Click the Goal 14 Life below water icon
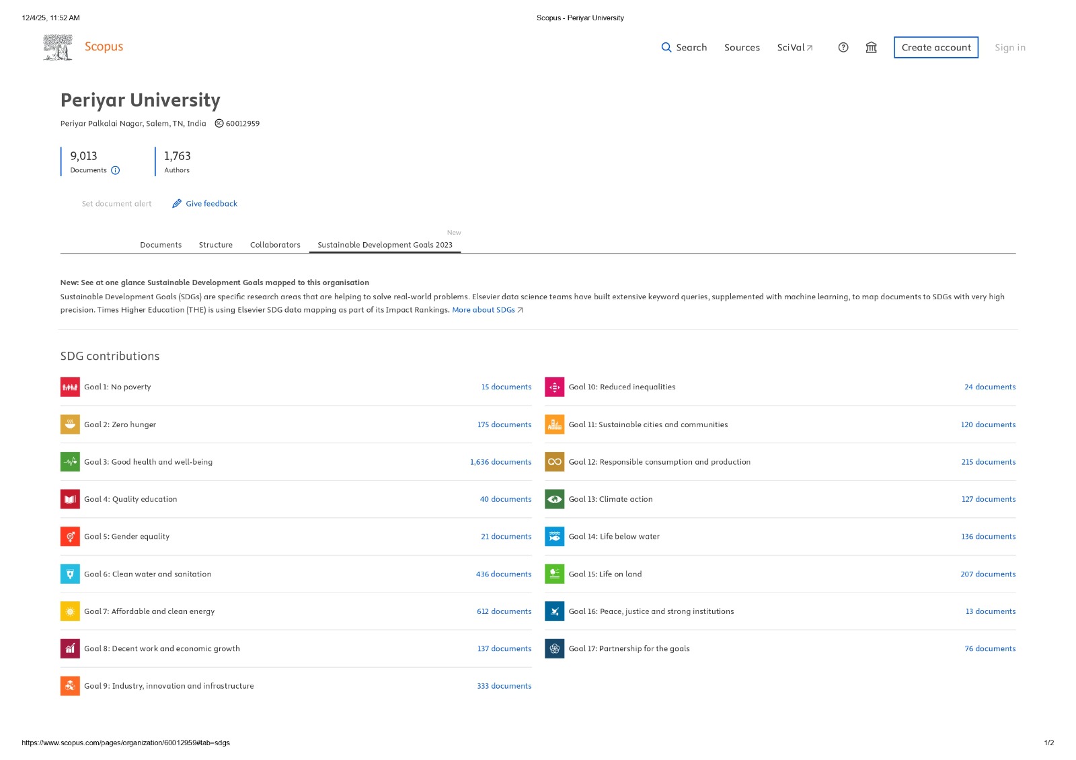This screenshot has width=1076, height=760. point(554,537)
